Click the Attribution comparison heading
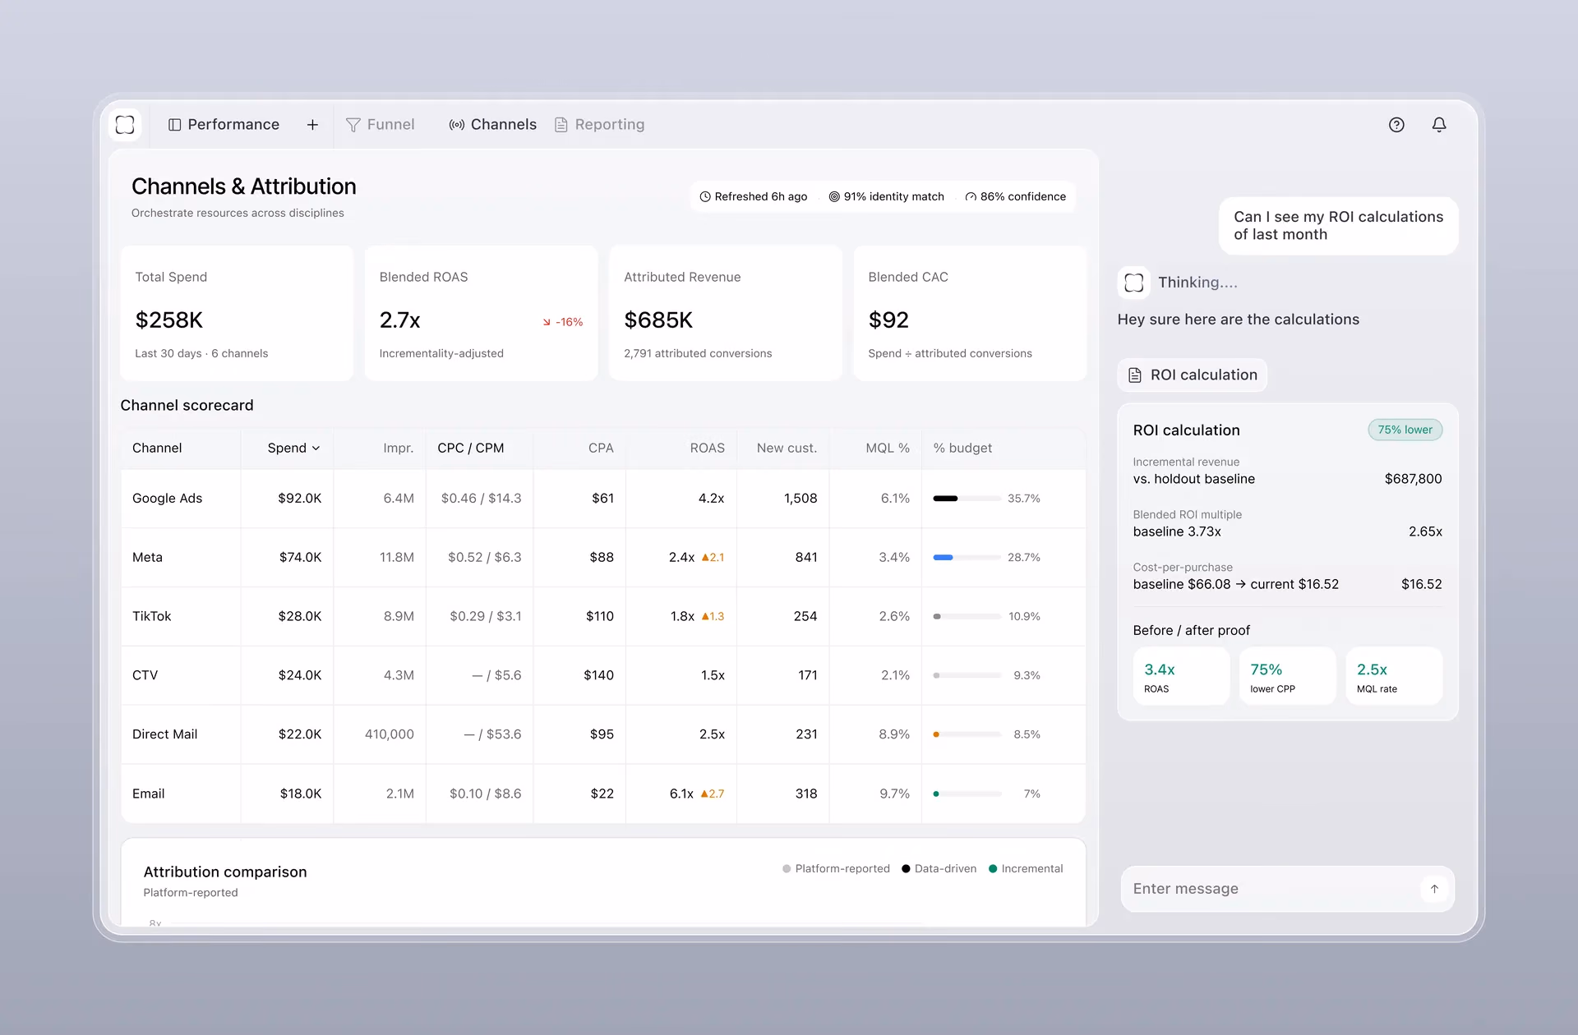The height and width of the screenshot is (1035, 1578). (225, 872)
